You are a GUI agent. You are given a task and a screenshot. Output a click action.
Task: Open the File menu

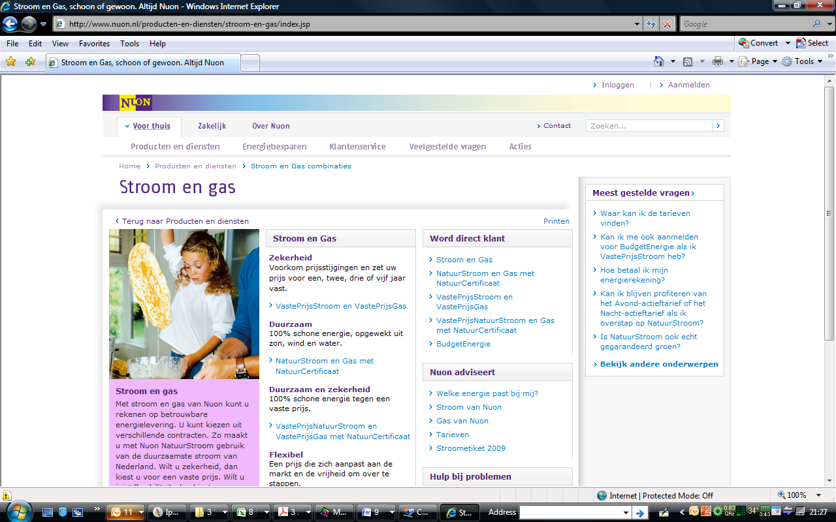click(x=12, y=44)
